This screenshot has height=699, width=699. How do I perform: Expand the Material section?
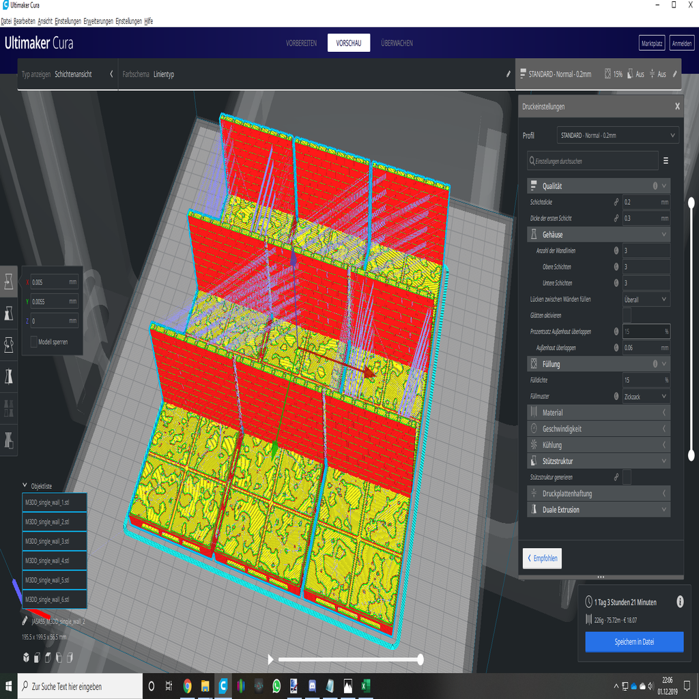pos(599,412)
